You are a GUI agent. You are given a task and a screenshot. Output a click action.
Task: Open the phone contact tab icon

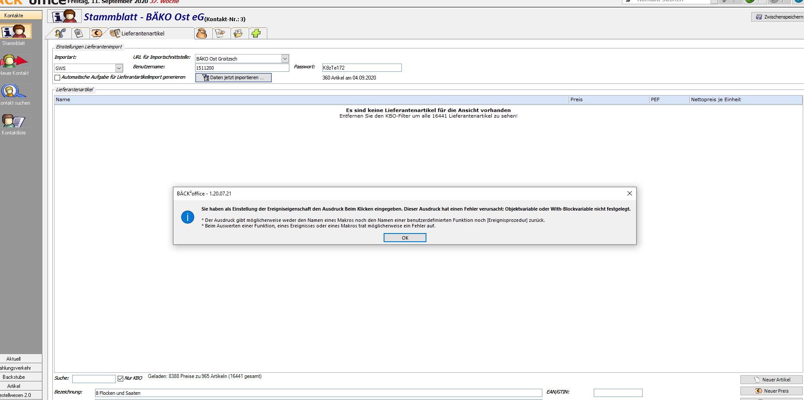(61, 33)
